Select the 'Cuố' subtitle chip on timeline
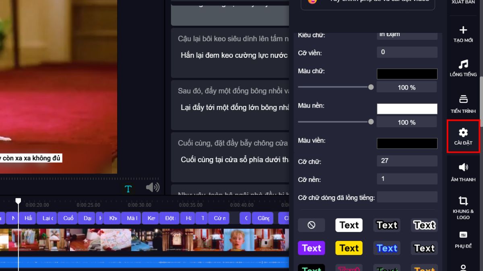 click(x=68, y=218)
